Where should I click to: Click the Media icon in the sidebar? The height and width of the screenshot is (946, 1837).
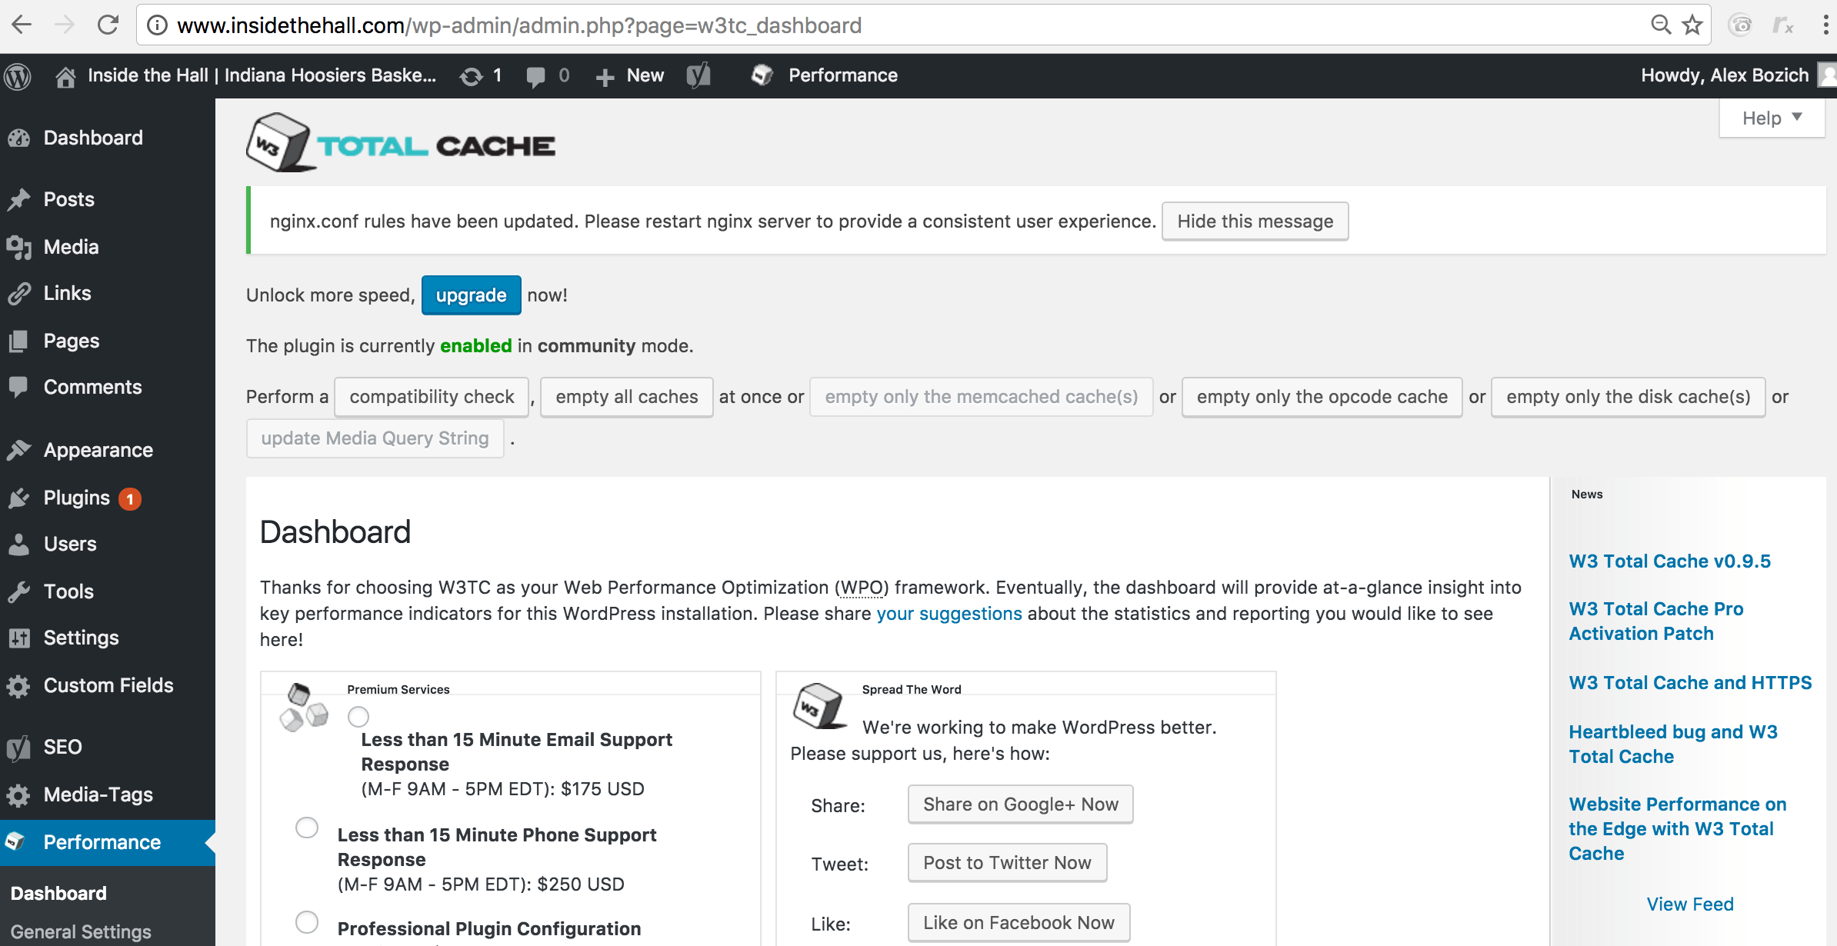19,247
